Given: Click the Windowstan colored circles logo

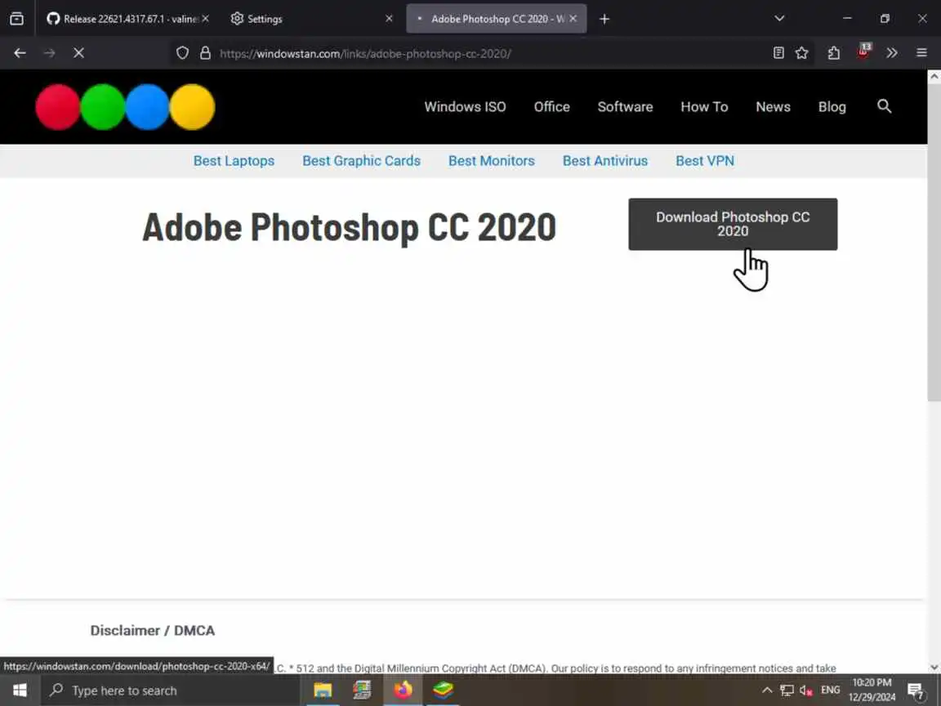Looking at the screenshot, I should click(125, 107).
